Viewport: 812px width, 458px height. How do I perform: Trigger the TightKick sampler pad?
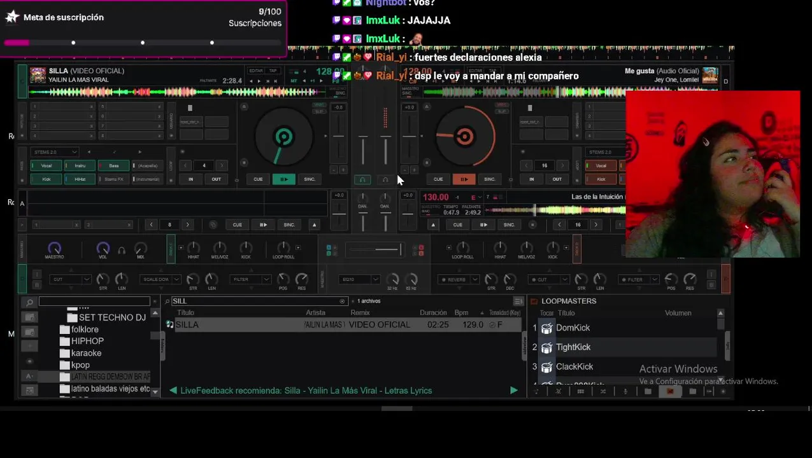click(x=546, y=348)
